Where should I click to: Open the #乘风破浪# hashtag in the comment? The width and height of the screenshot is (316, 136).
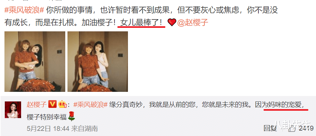point(91,105)
